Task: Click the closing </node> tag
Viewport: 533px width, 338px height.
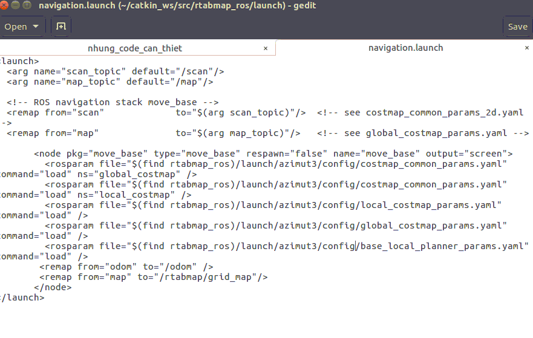Action: pos(53,287)
